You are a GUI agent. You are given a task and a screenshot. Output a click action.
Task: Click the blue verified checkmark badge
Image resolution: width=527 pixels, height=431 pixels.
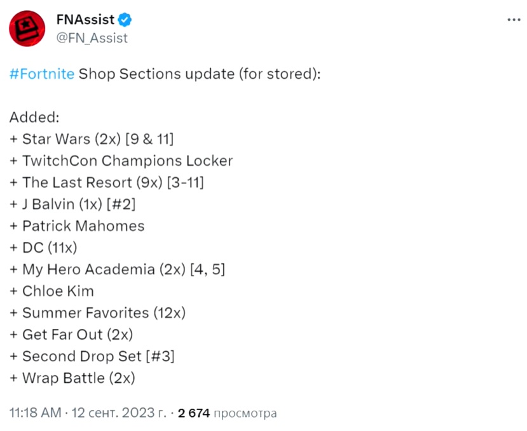[x=125, y=20]
